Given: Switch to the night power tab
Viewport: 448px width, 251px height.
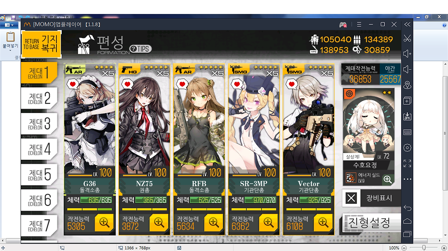Looking at the screenshot, I should tap(390, 75).
